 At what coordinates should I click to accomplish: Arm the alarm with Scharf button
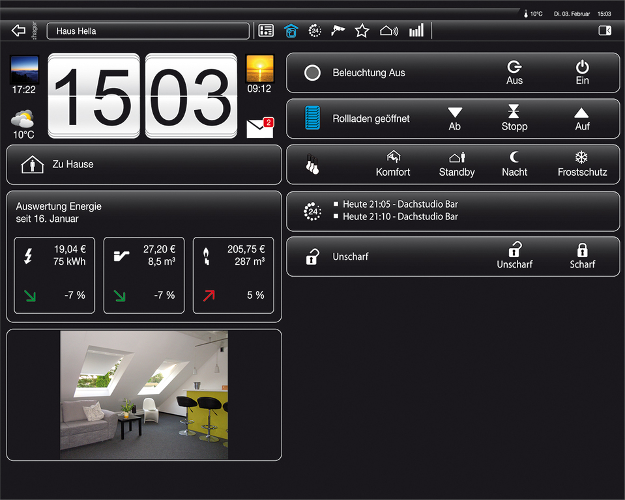pyautogui.click(x=582, y=256)
